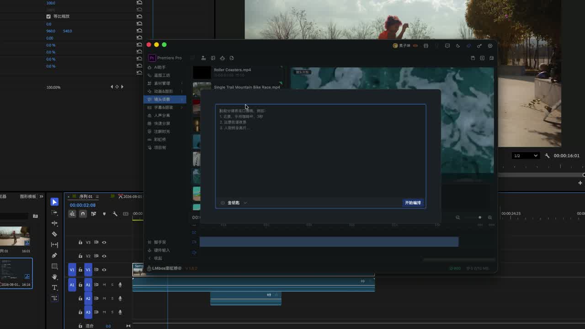Toggle V2 track visibility eye
This screenshot has height=329, width=585.
tap(104, 256)
